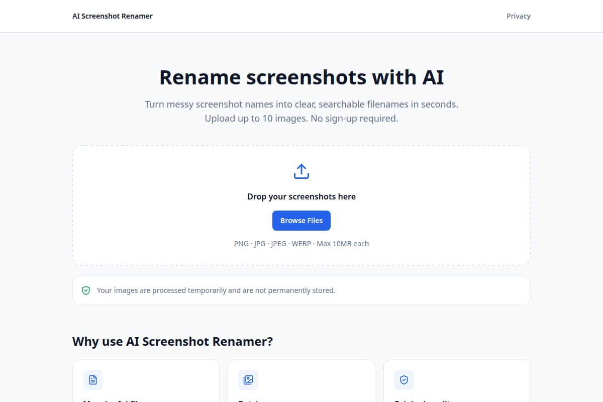603x402 pixels.
Task: Open AI Screenshot Renamer home logo
Action: [113, 16]
